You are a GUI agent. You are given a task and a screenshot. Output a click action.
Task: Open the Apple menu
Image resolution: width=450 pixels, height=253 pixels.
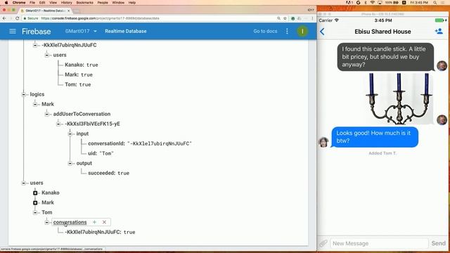pos(6,3)
